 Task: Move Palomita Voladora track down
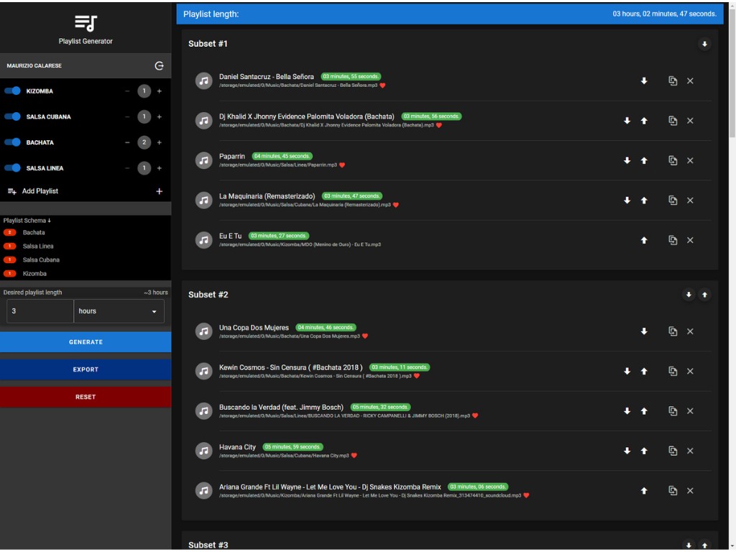(627, 121)
